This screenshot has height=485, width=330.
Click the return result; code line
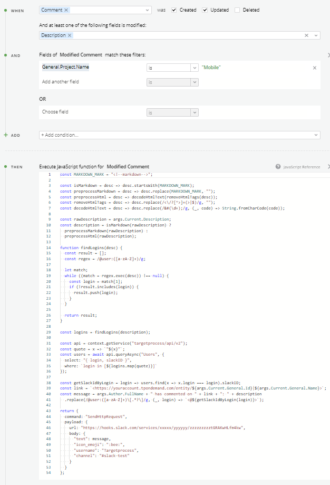pos(81,315)
